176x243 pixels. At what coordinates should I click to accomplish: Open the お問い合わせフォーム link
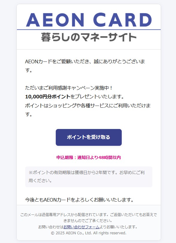click(x=81, y=227)
